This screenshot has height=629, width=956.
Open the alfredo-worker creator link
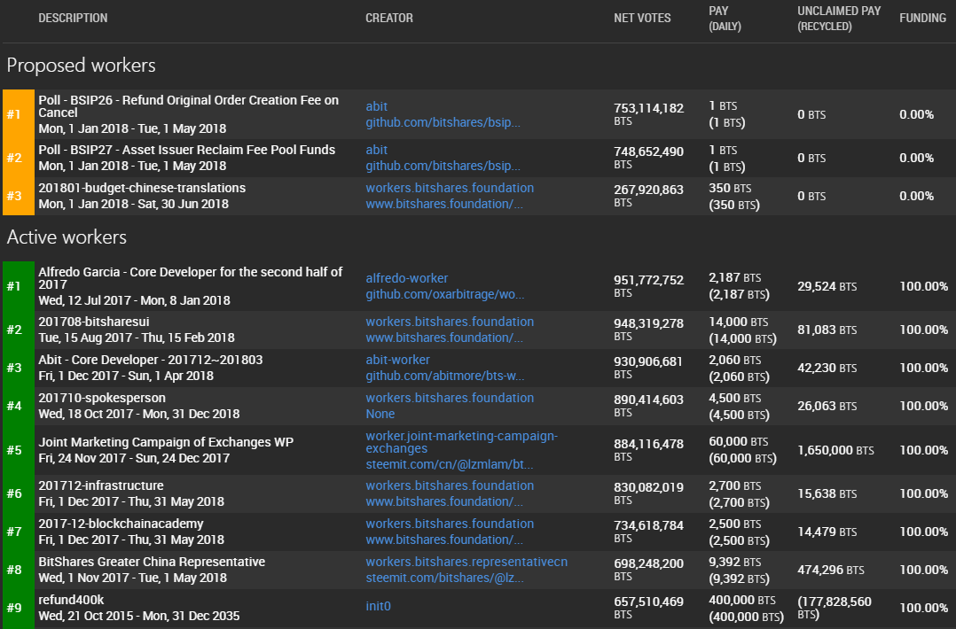pos(407,278)
